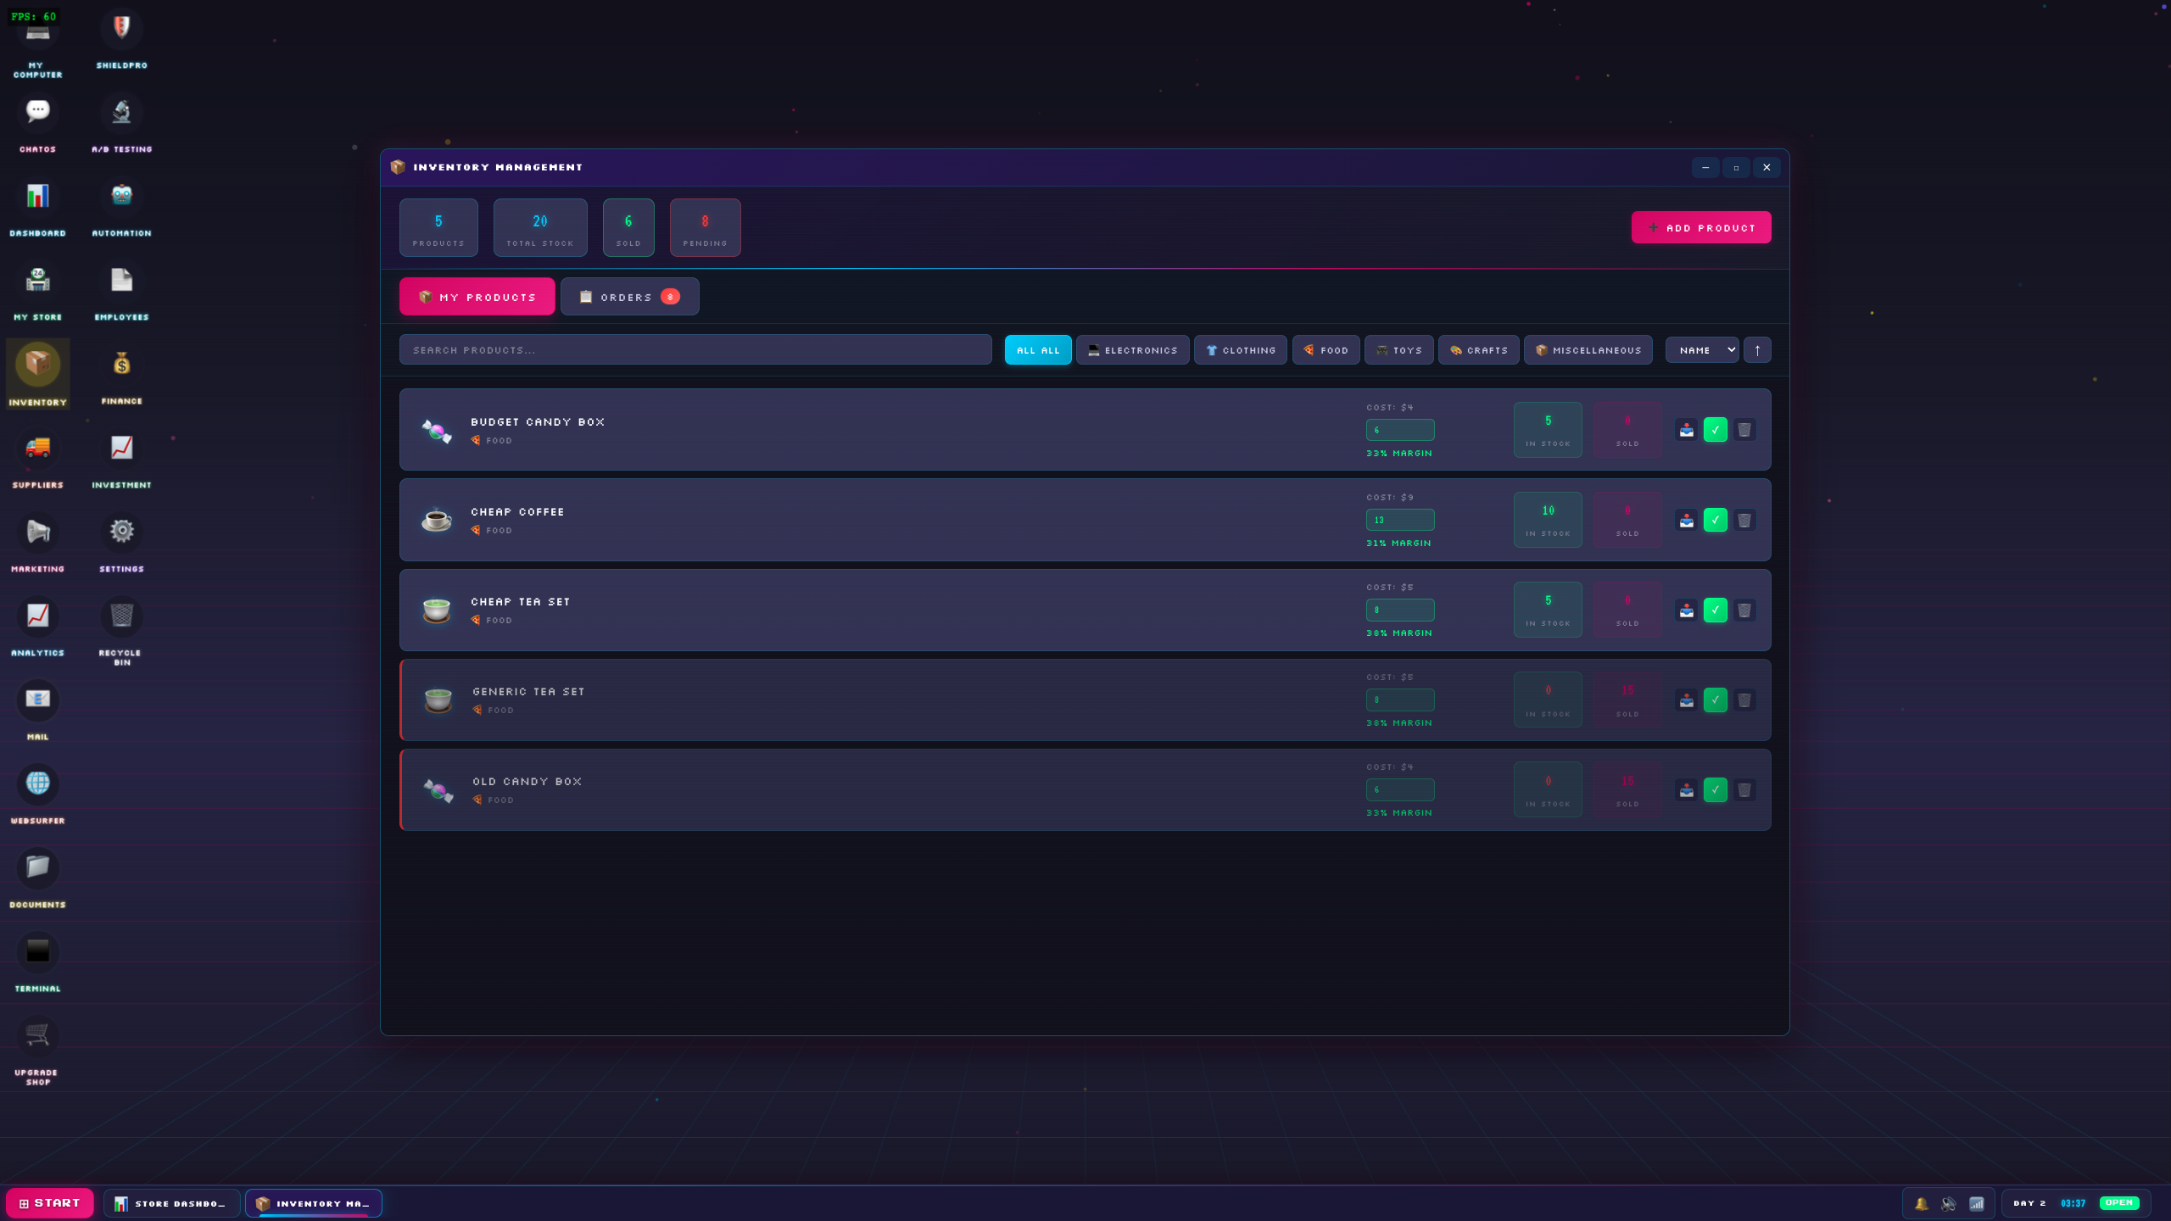Image resolution: width=2171 pixels, height=1221 pixels.
Task: Open notifications bell in the system tray
Action: tap(1921, 1202)
